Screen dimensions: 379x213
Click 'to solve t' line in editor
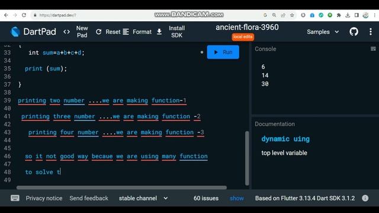[x=43, y=172]
